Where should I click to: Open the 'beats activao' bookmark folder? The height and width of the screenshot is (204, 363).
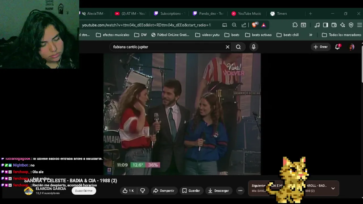pyautogui.click(x=258, y=35)
